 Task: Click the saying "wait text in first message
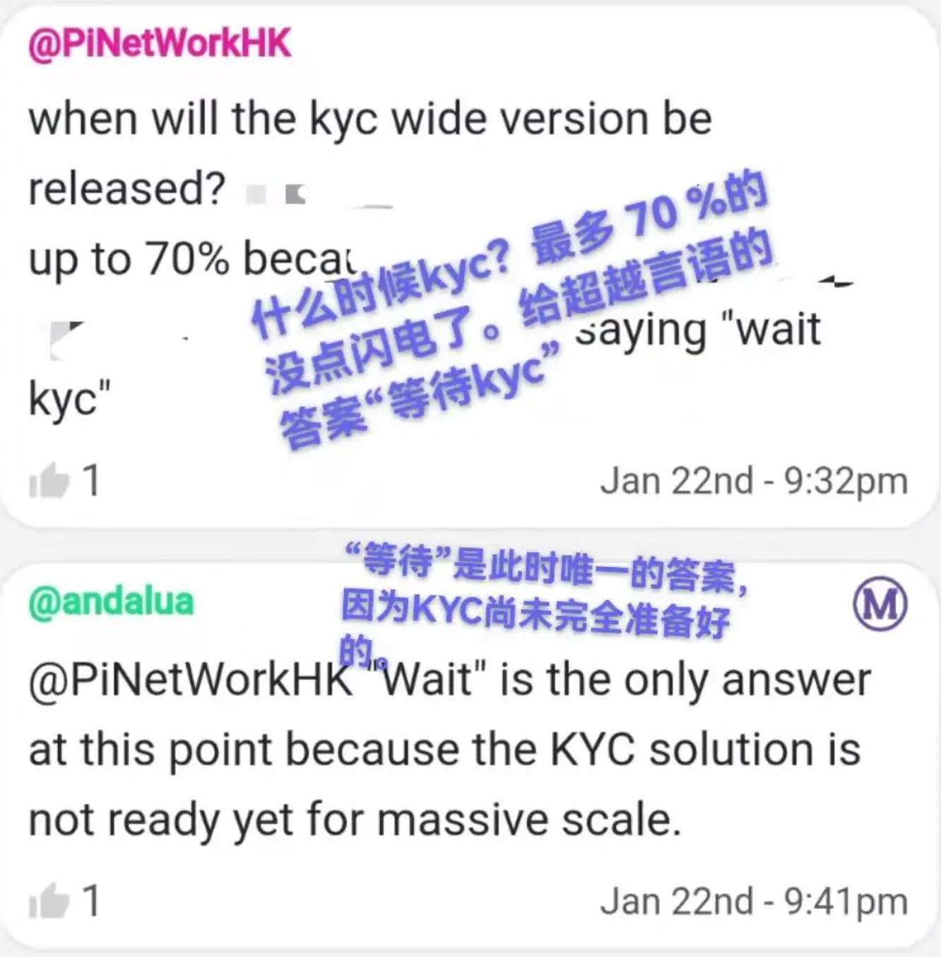pos(698,329)
